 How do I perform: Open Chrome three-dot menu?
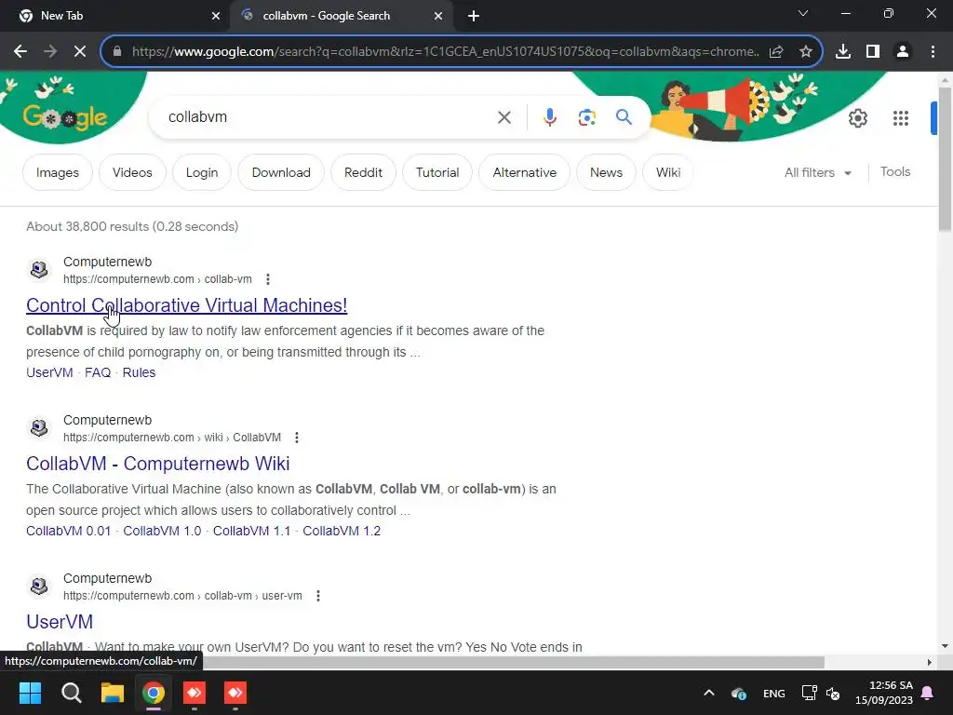pyautogui.click(x=933, y=52)
